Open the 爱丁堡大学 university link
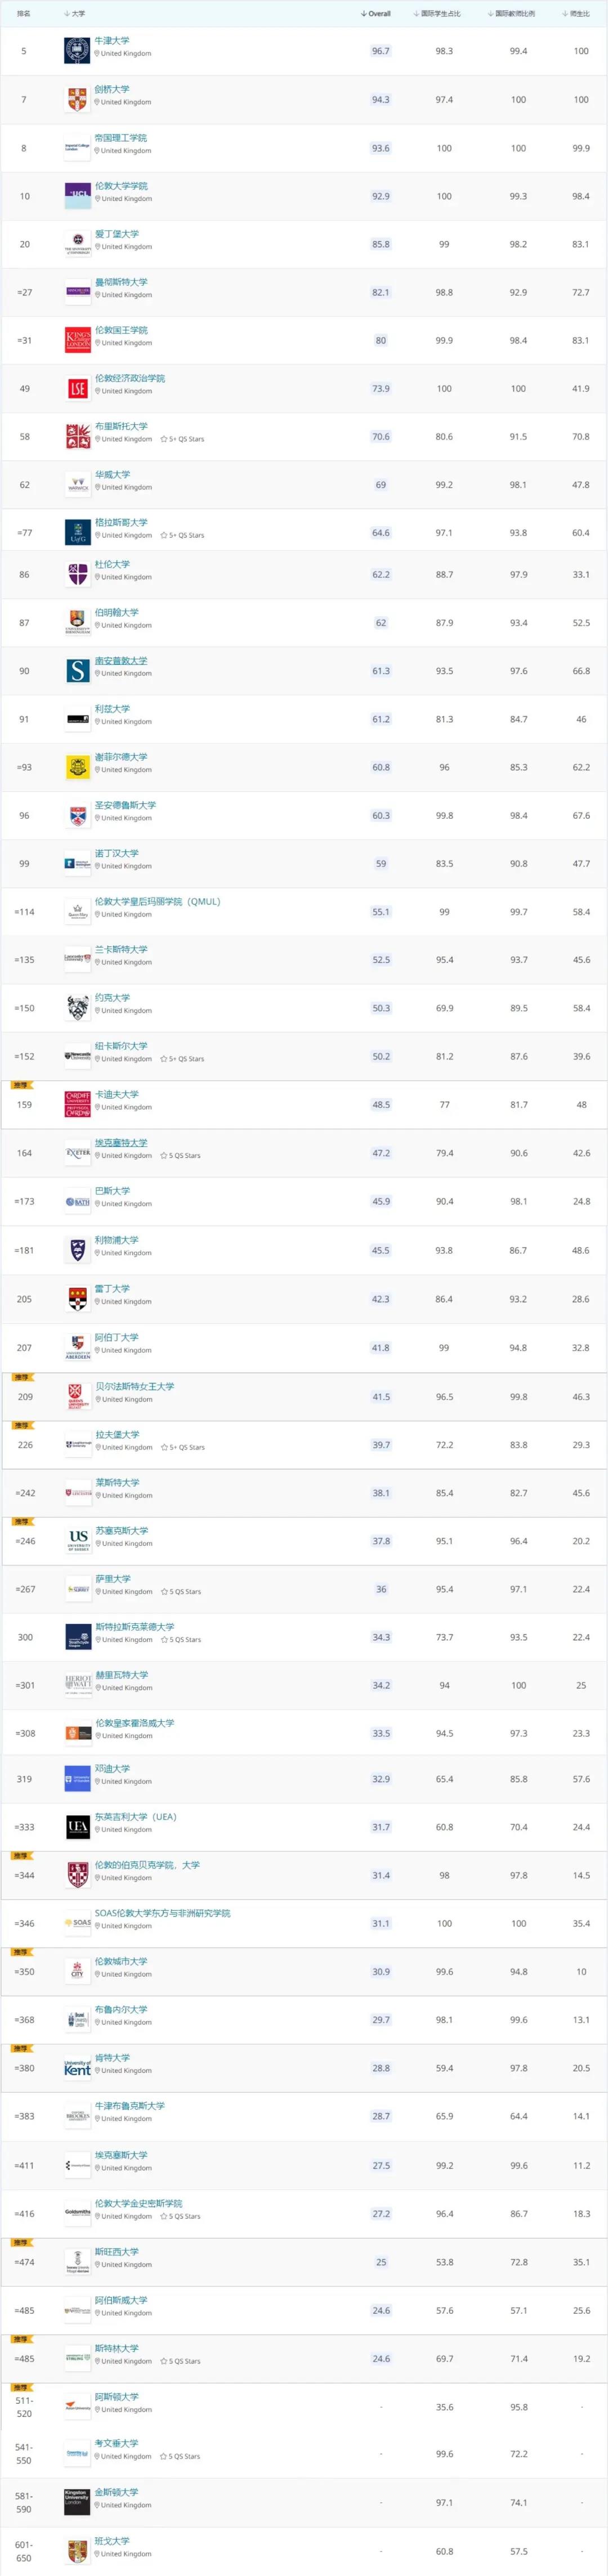The image size is (608, 2576). (x=117, y=234)
